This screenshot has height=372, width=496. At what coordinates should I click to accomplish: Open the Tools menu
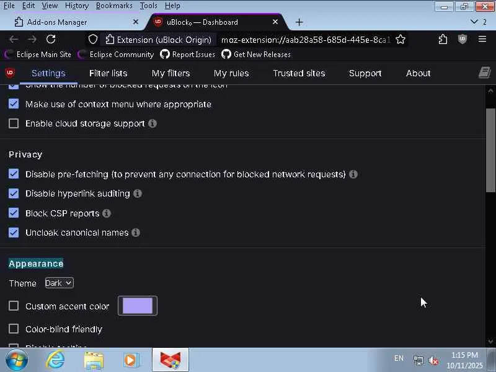148,6
